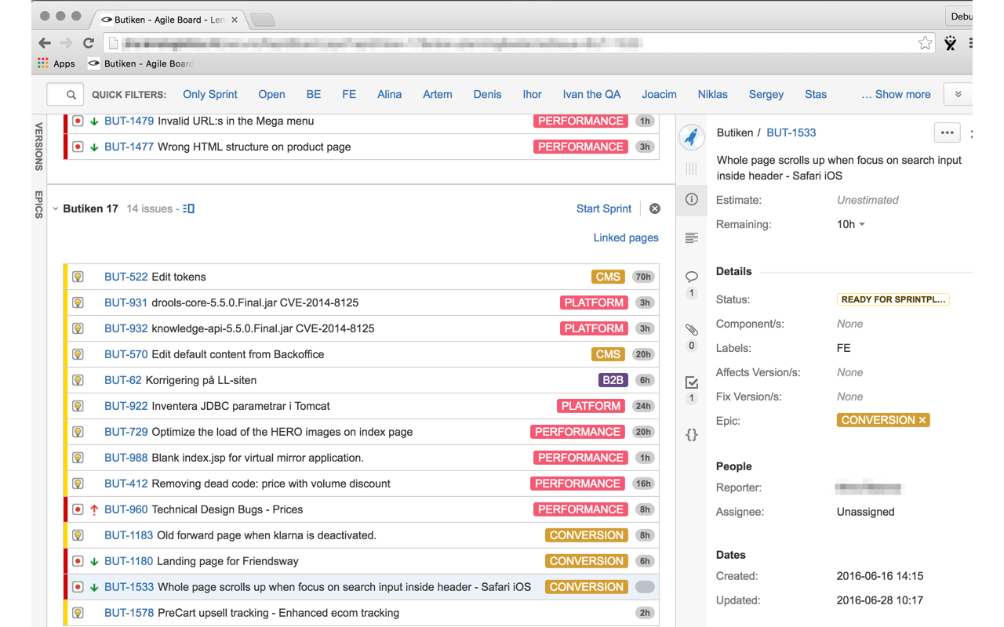Open the READY FOR SPRINTPL... status lozenge
Screen dimensions: 1004x627
pyautogui.click(x=893, y=299)
